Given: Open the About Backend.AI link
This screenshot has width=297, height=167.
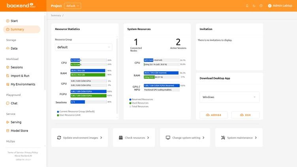Looking at the screenshot, I should (x=23, y=156).
